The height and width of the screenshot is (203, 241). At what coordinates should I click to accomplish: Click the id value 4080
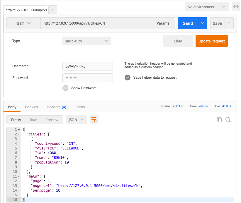click(52, 153)
